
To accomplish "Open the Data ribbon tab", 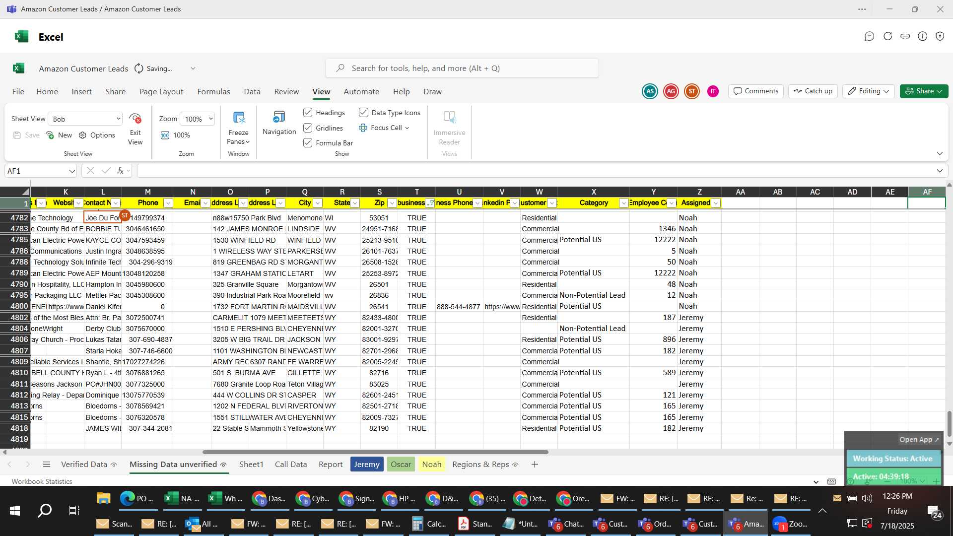I will (x=252, y=92).
